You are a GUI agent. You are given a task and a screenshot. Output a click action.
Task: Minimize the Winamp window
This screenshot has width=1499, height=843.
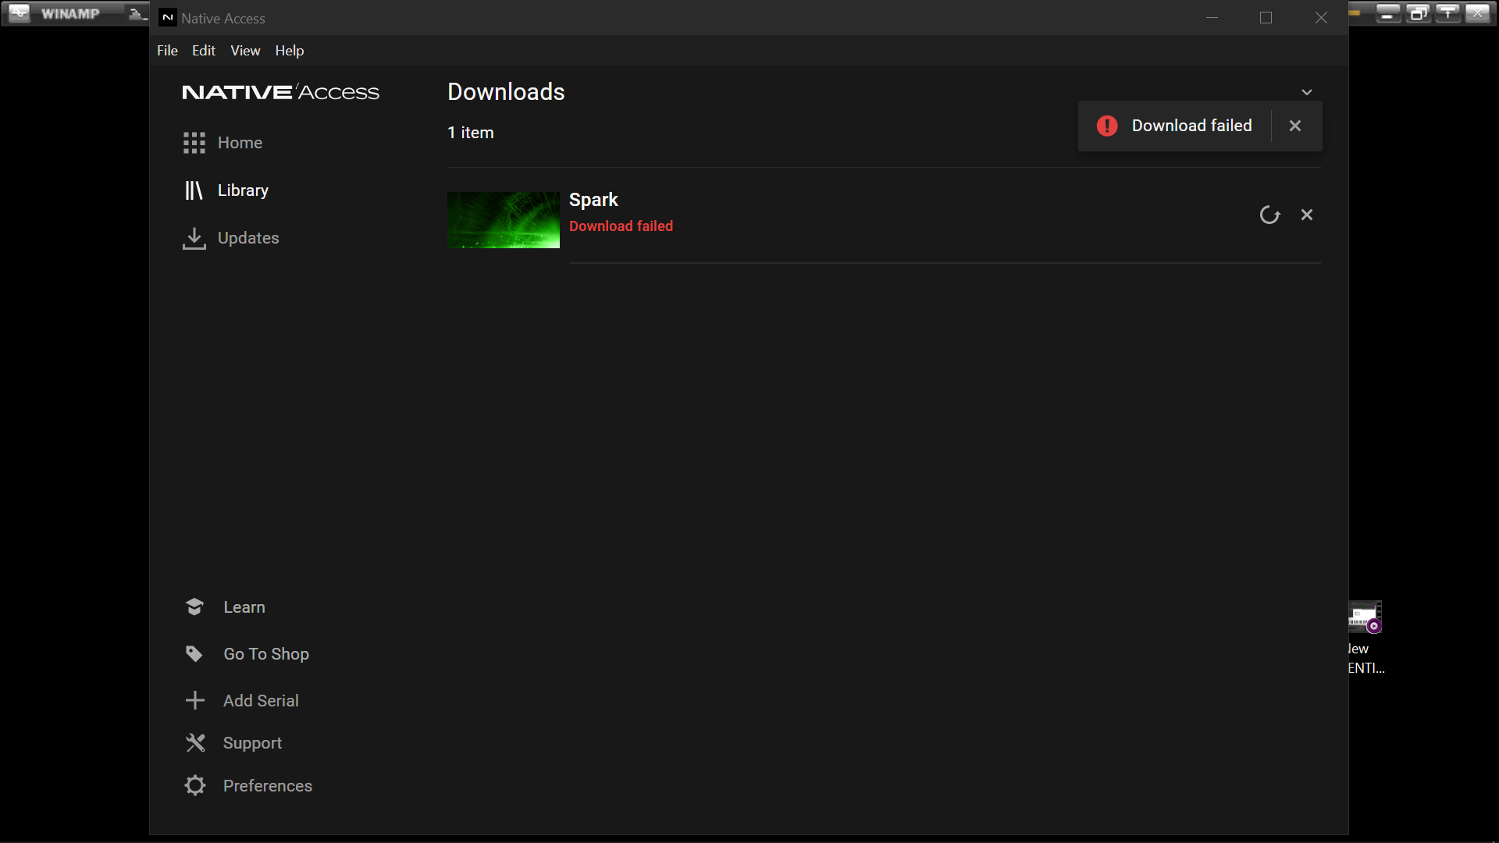pyautogui.click(x=1387, y=13)
